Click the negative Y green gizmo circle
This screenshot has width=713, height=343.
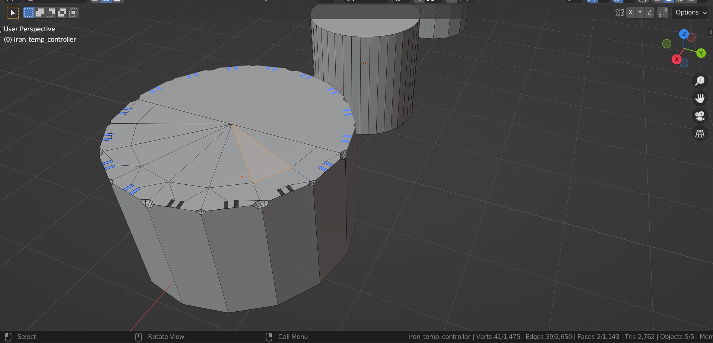(x=667, y=44)
